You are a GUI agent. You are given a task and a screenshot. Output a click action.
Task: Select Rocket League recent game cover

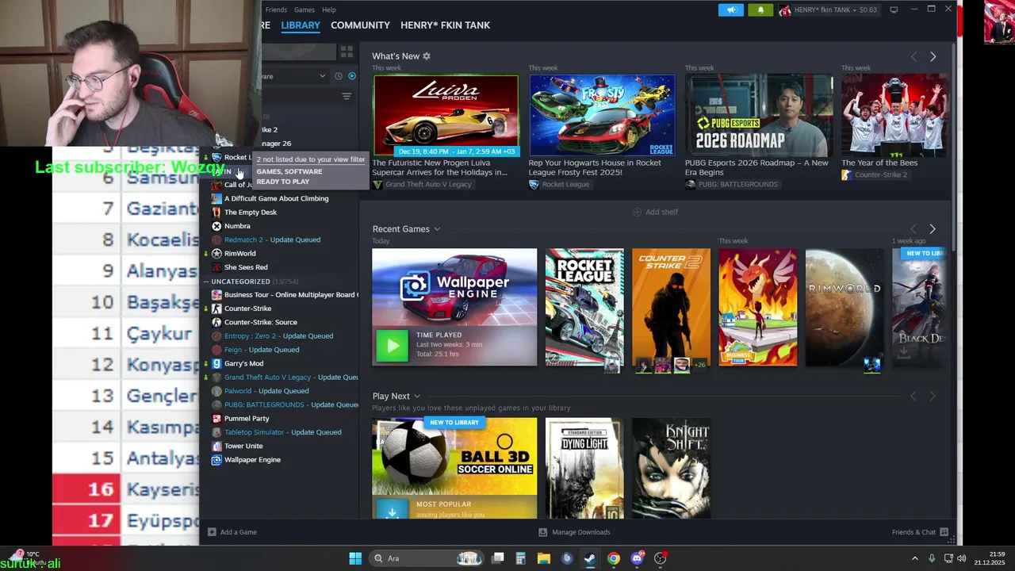pyautogui.click(x=584, y=307)
